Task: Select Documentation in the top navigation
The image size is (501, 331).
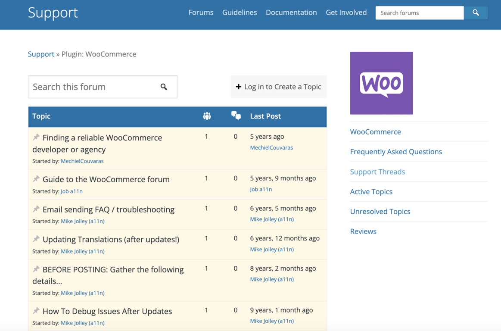Action: (291, 12)
